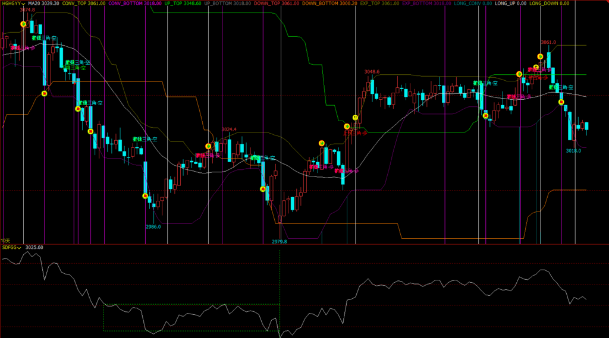The height and width of the screenshot is (338, 609).
Task: Click the buy signal icon left of 3024.4
Action: 208,146
